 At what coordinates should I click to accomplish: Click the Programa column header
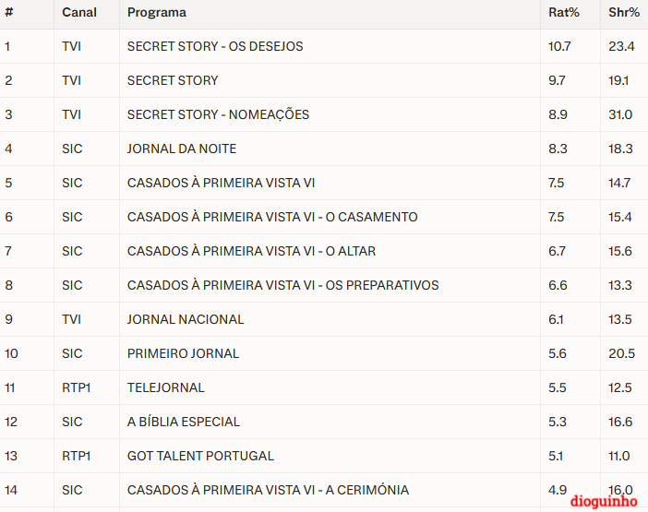tap(156, 12)
